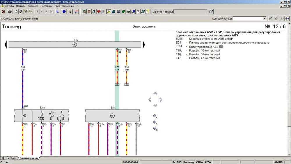Click the Критерий поиска text field
This screenshot has height=164, width=291.
[x=248, y=18]
